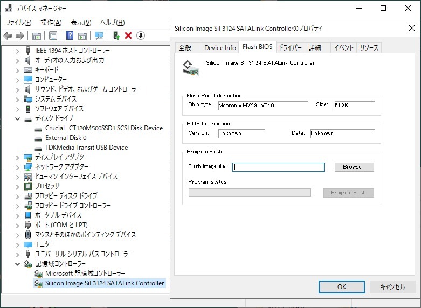The image size is (421, 308).
Task: Click the コンピューター category icon
Action: (28, 79)
